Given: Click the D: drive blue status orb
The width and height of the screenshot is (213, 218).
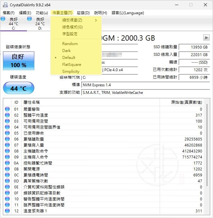Looking at the screenshot, I should [x=29, y=19].
